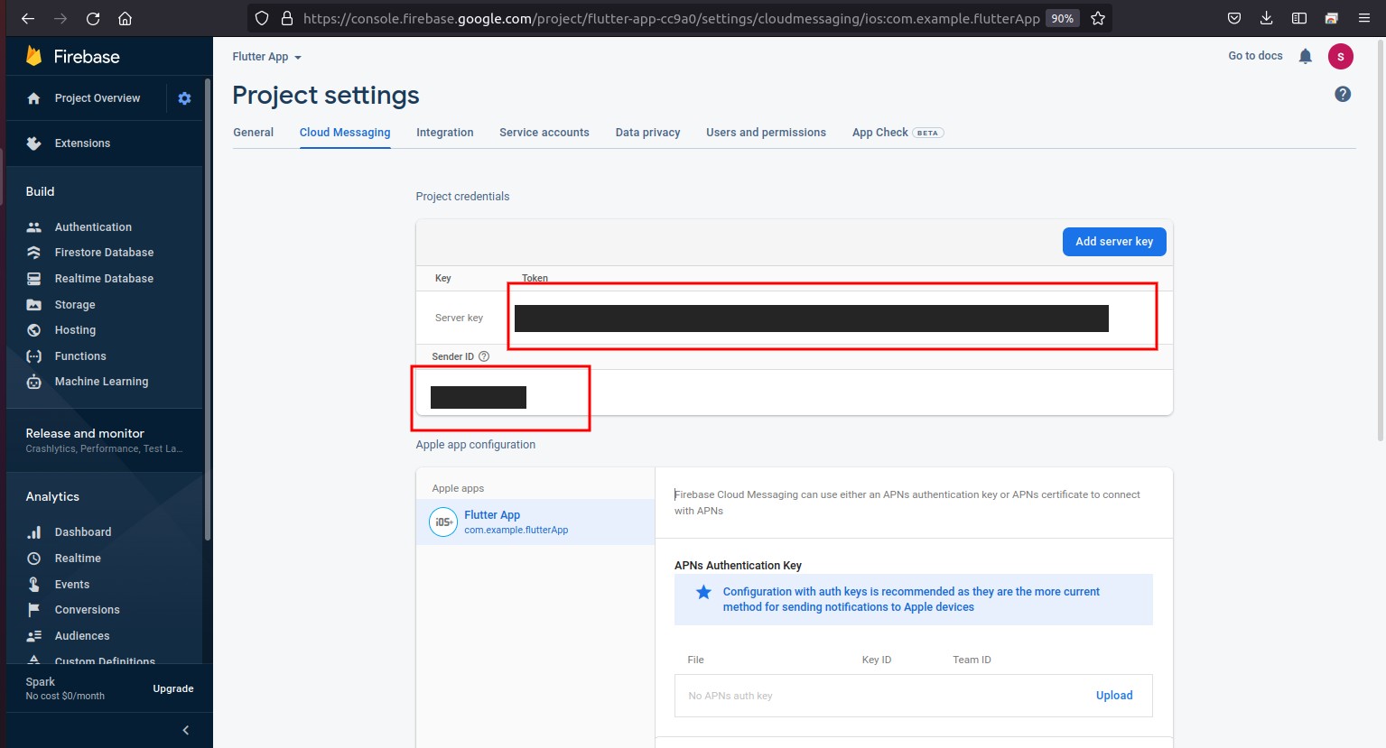Image resolution: width=1386 pixels, height=748 pixels.
Task: Click the APNs Authentication Key heading
Action: pyautogui.click(x=738, y=566)
